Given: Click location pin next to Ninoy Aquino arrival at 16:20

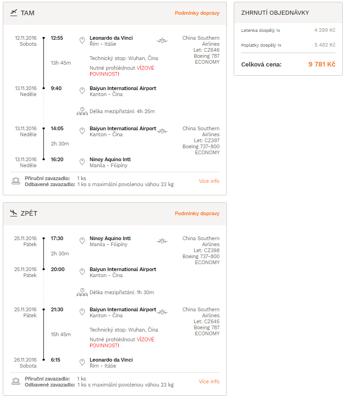Looking at the screenshot, I should (x=82, y=162).
